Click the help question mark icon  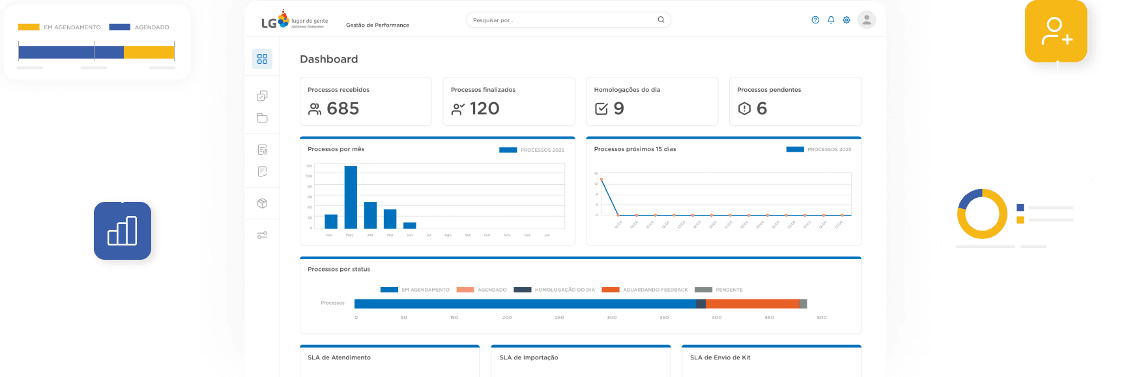815,20
